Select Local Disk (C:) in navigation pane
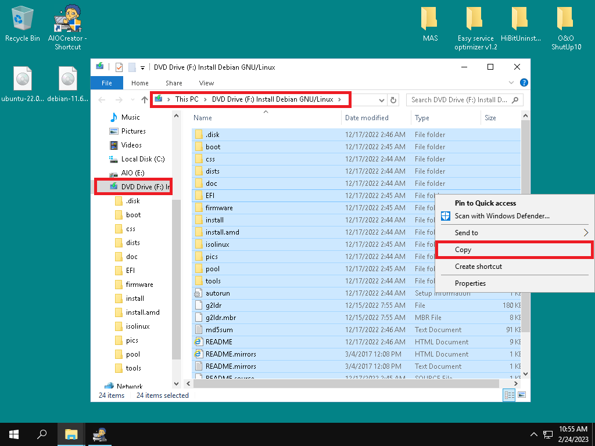Screen dimensions: 595x446 (143, 159)
